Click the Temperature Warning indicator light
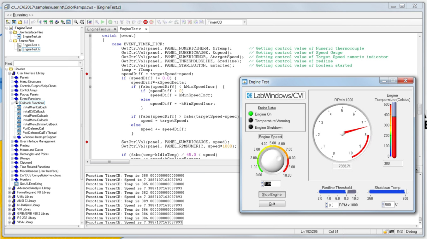Screen dimensions: 427x239 tap(250, 121)
